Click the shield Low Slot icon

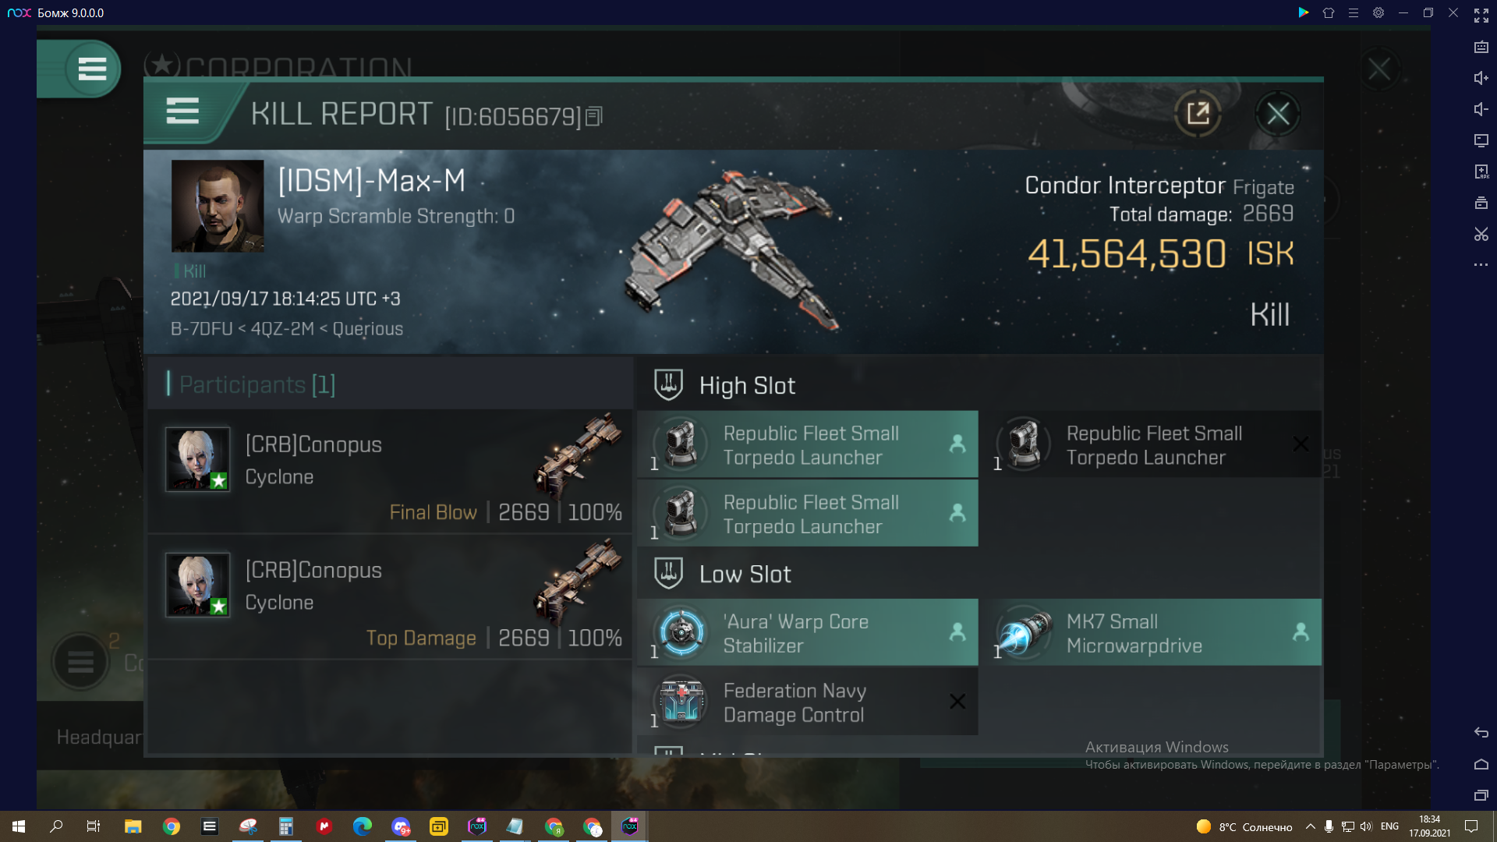pyautogui.click(x=668, y=574)
